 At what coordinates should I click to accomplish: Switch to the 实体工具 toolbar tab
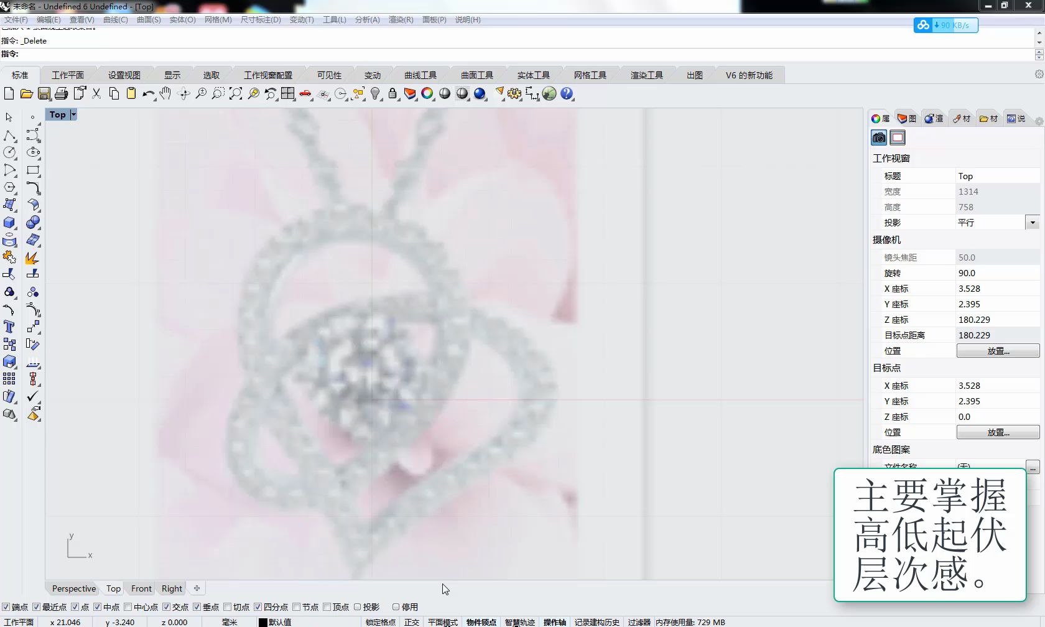tap(534, 75)
